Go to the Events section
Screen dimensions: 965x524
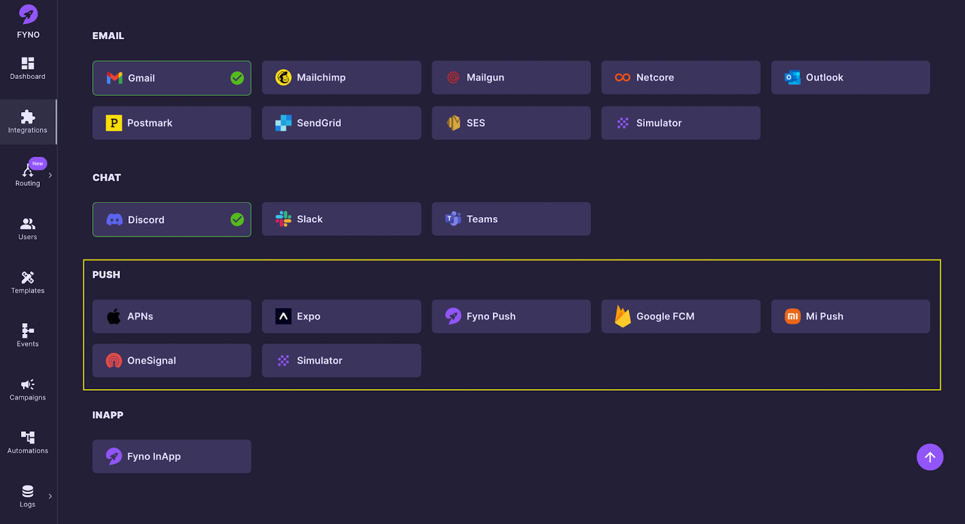[x=28, y=335]
